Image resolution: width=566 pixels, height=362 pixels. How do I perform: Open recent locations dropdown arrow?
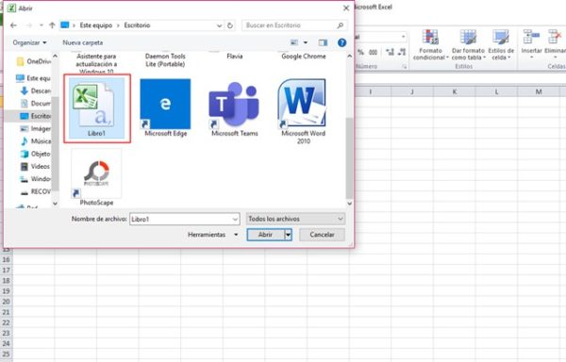click(42, 25)
